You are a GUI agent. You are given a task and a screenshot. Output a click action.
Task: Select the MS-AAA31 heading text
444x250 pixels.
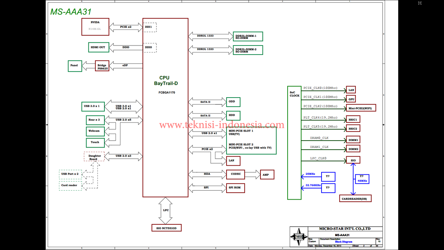tap(71, 11)
